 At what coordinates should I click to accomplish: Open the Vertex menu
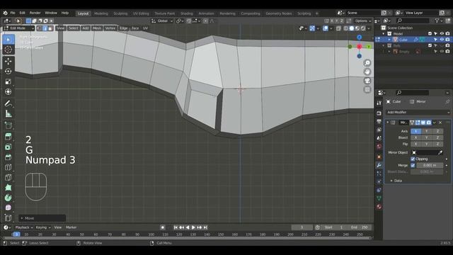point(110,28)
